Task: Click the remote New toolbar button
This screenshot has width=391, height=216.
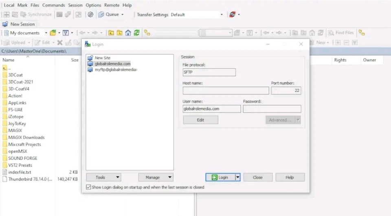Action: [319, 43]
